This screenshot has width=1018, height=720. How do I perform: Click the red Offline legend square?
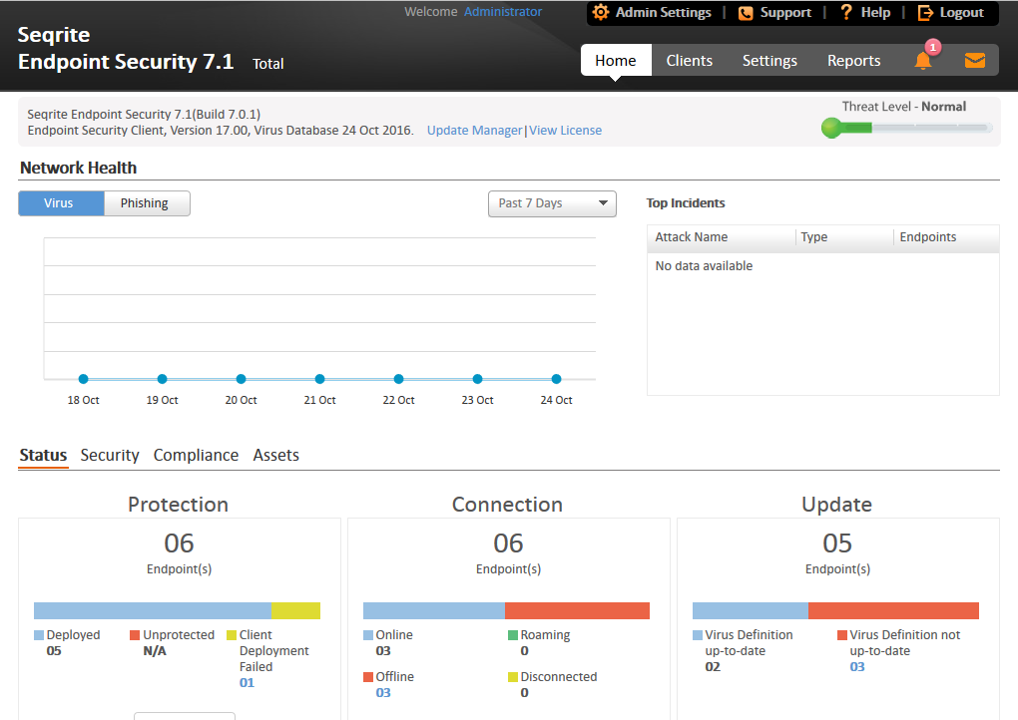click(x=368, y=677)
